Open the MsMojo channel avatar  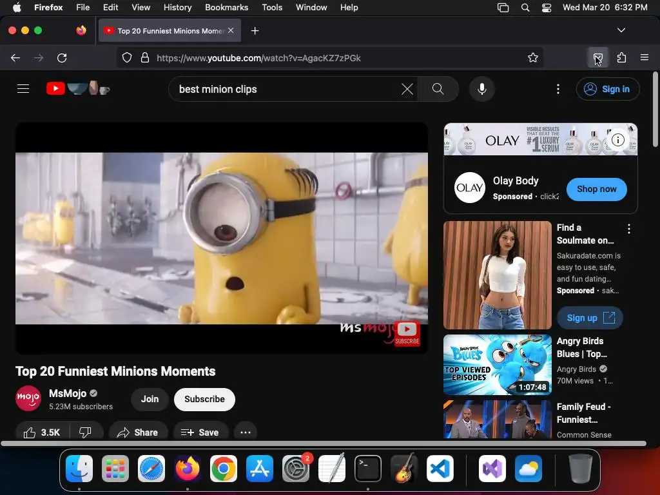(28, 398)
